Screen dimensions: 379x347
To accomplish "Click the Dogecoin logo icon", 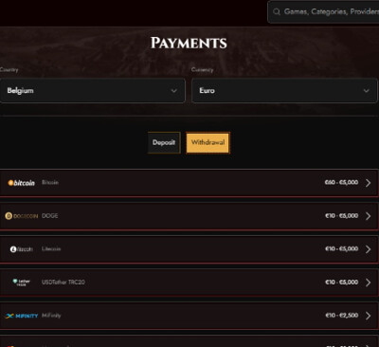I will (22, 216).
